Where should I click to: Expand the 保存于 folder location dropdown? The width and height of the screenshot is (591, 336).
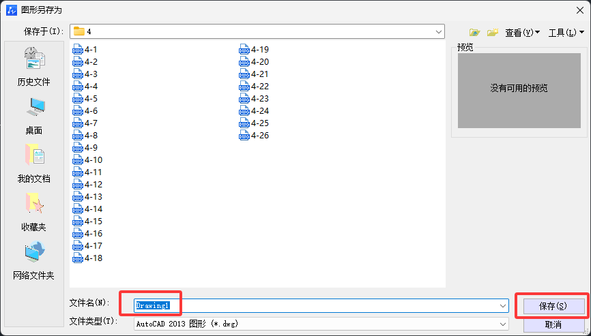pyautogui.click(x=438, y=31)
